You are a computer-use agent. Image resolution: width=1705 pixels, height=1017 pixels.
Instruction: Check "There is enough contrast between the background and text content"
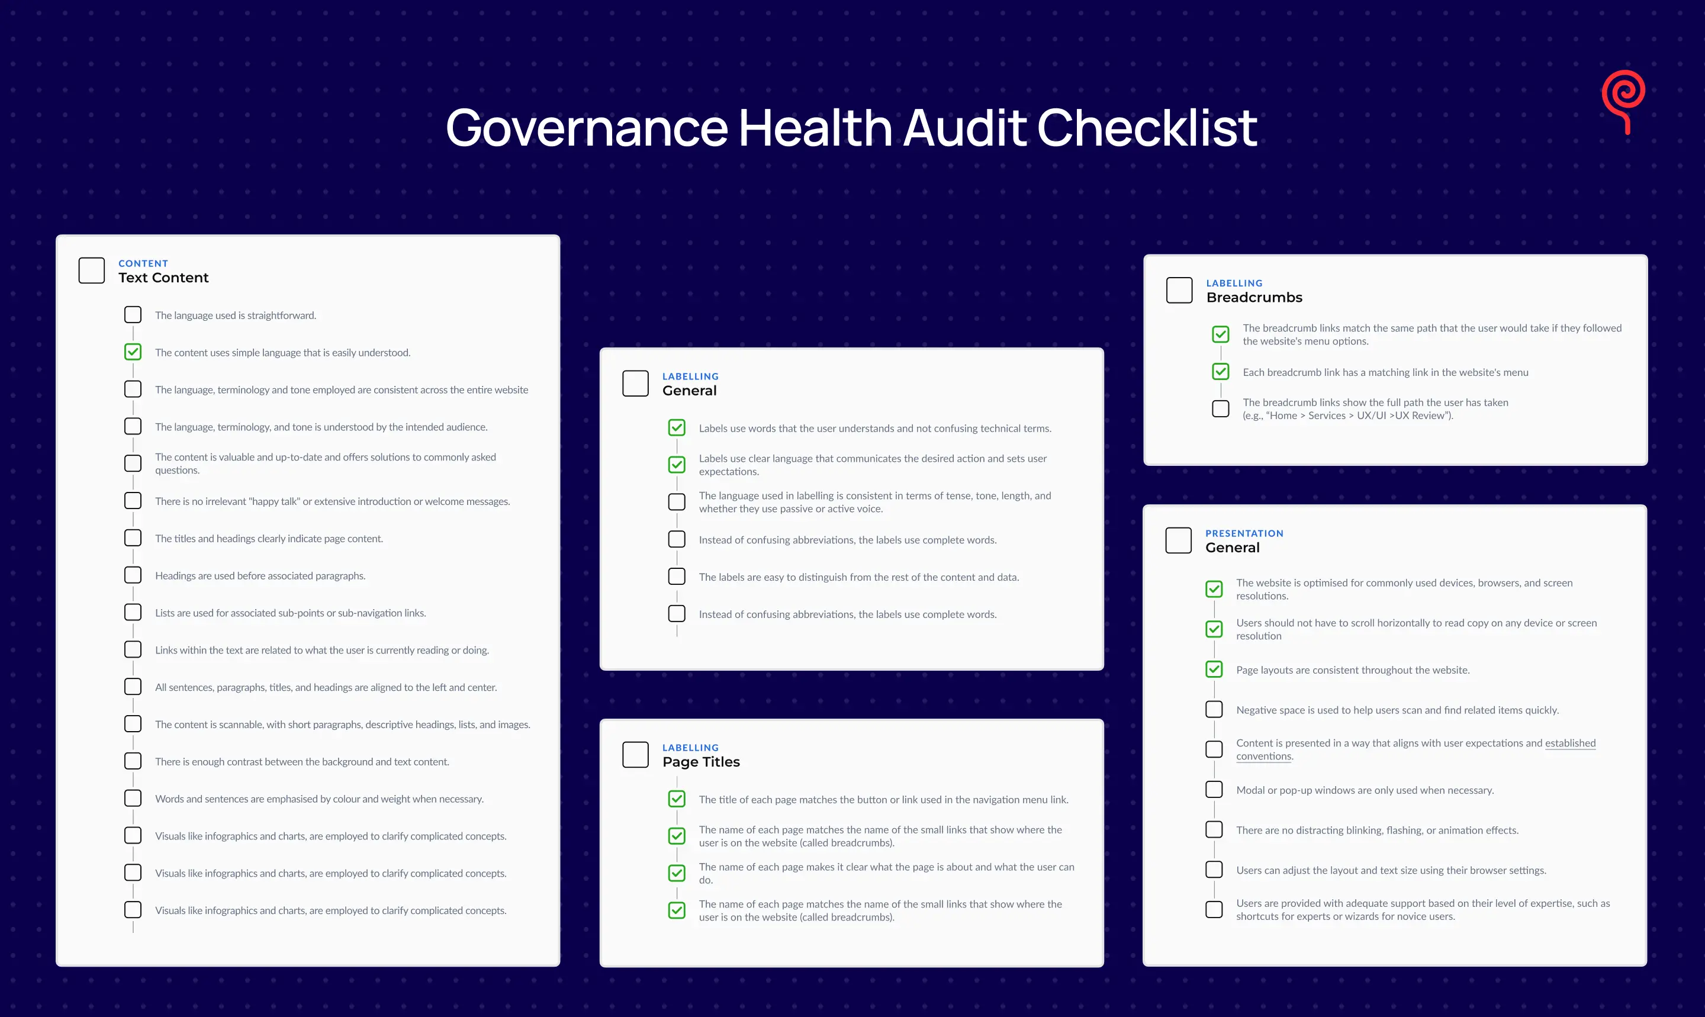pos(133,761)
